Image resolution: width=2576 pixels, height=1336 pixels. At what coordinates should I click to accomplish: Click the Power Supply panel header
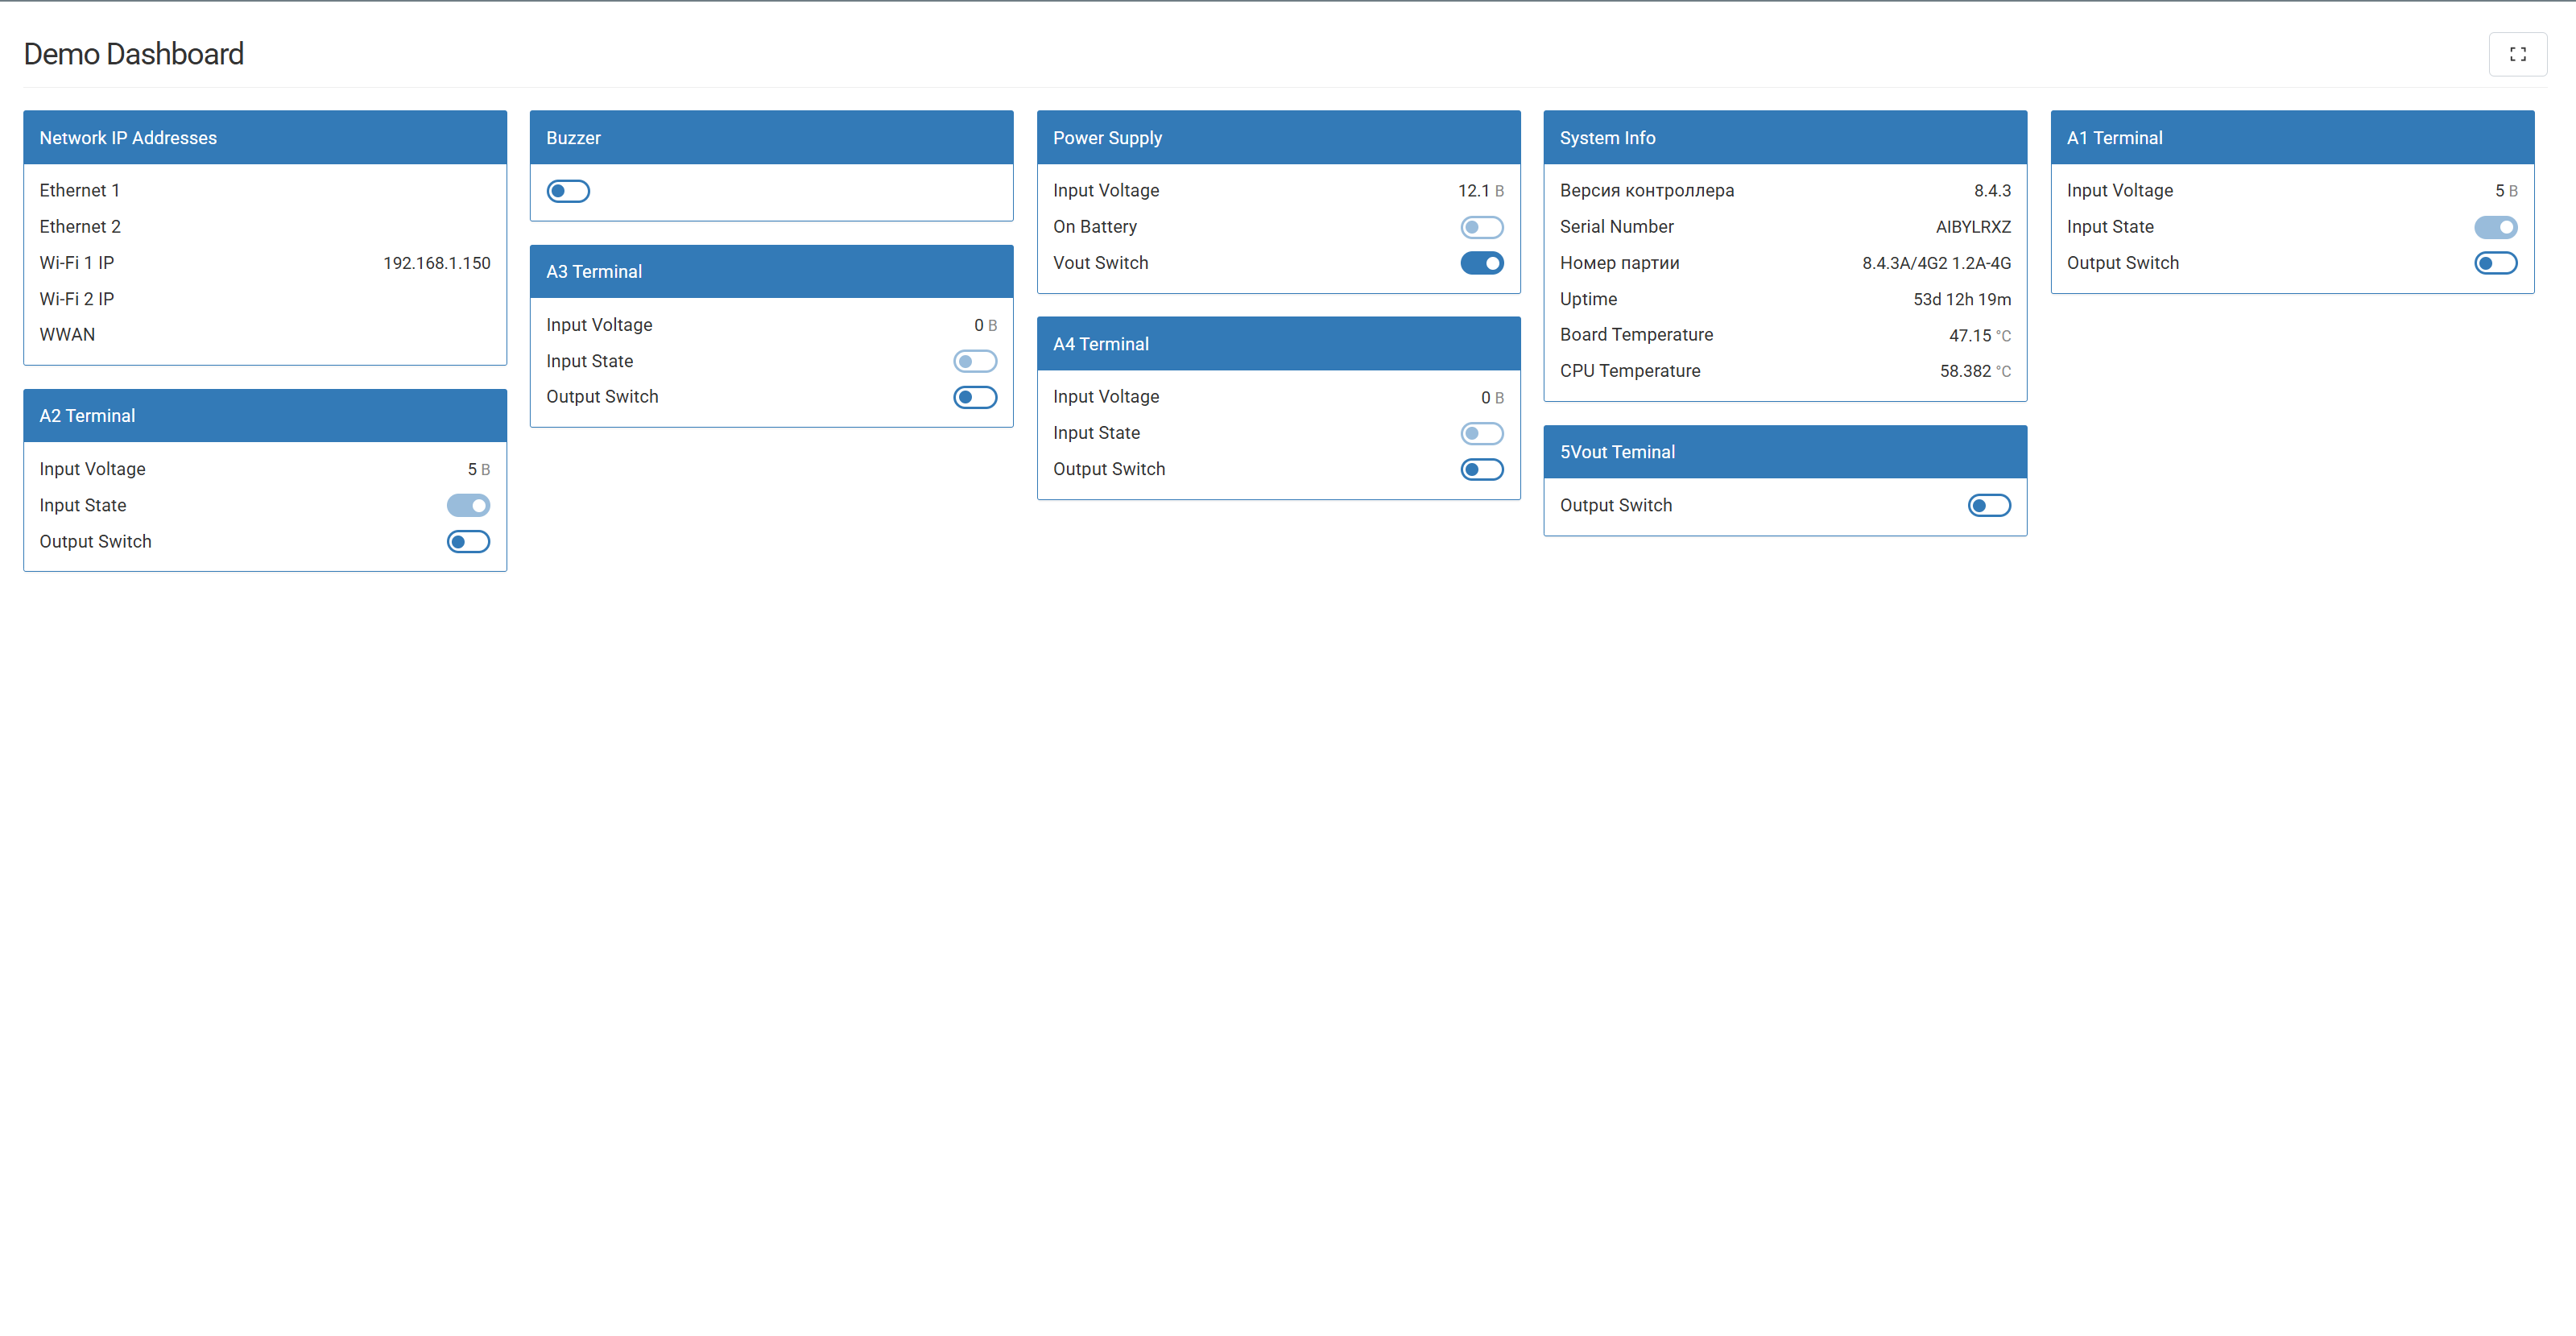1278,138
